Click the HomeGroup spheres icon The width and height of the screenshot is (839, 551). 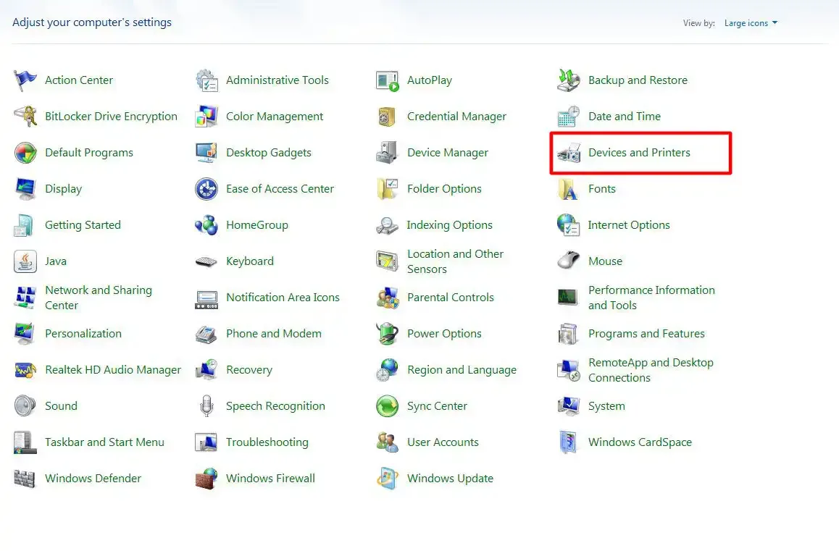206,225
